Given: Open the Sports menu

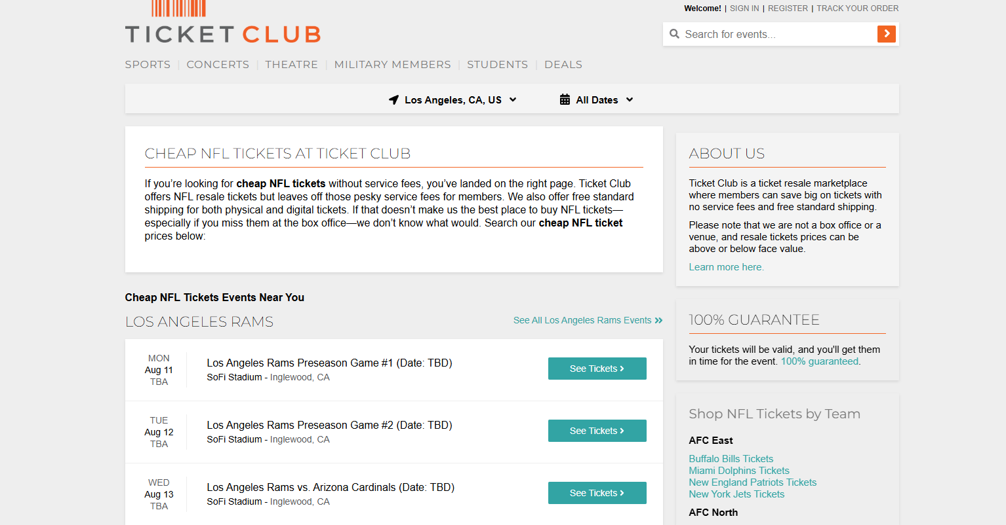Looking at the screenshot, I should [148, 65].
